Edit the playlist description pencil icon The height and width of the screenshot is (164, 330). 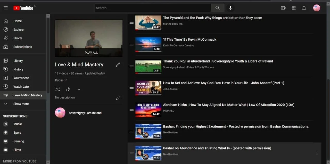click(x=118, y=98)
